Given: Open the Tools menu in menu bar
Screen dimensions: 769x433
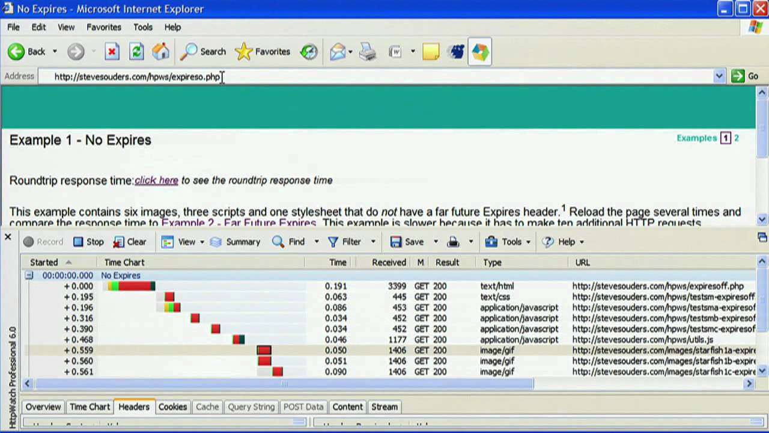Looking at the screenshot, I should [x=143, y=27].
